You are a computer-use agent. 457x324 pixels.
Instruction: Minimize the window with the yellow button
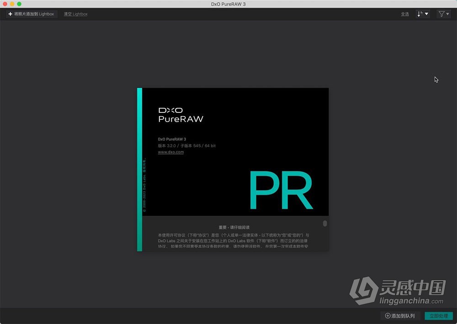pos(12,4)
